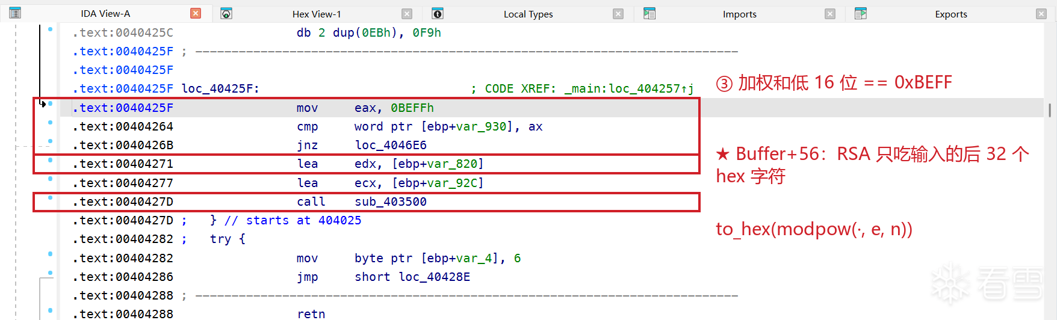Toggle breakpoint dot at address 00404286
This screenshot has height=320, width=1057.
[x=50, y=273]
